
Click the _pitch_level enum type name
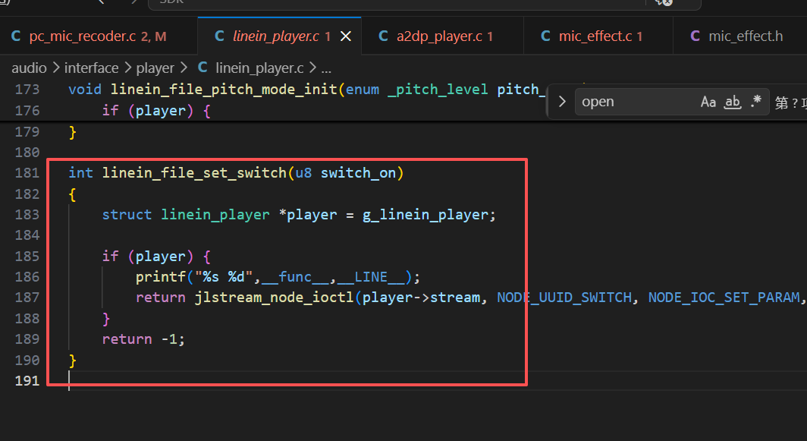(438, 90)
